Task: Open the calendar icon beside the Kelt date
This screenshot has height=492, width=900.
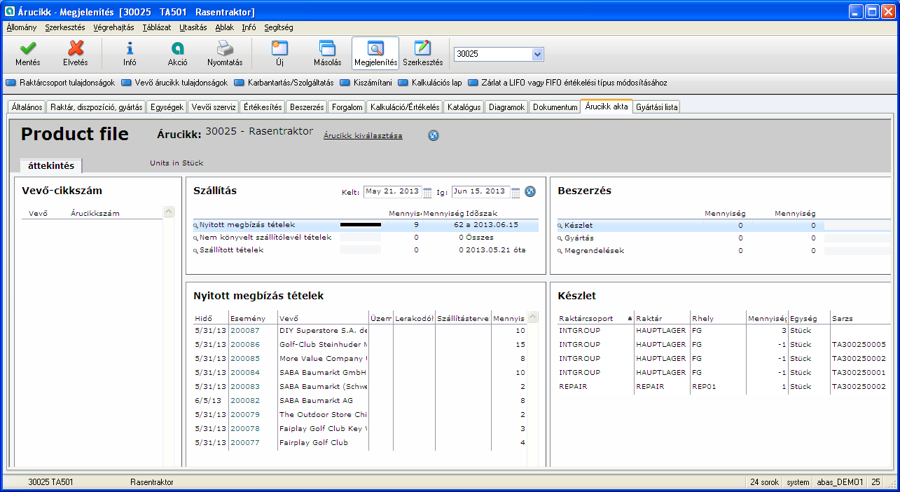Action: pyautogui.click(x=427, y=192)
